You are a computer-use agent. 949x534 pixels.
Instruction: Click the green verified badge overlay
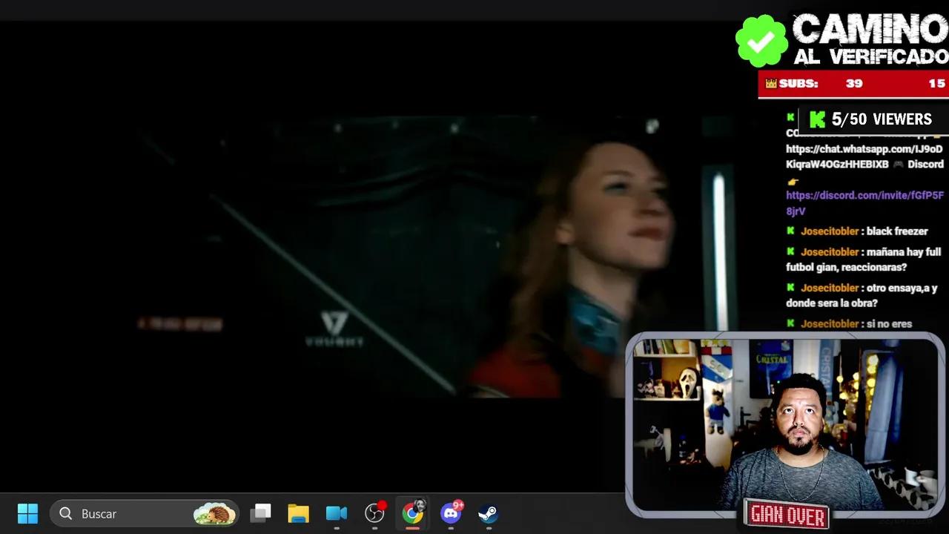(x=761, y=41)
